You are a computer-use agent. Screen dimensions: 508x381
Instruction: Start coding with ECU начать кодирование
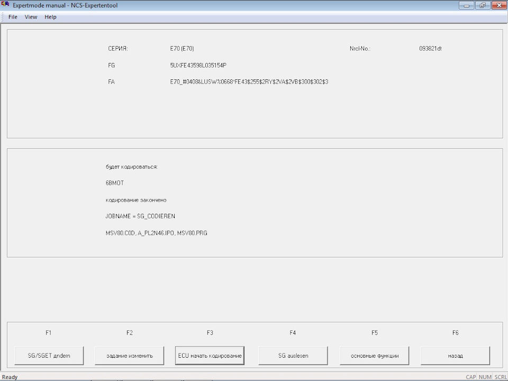click(210, 356)
